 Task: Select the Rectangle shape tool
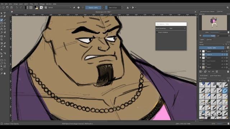coord(1,23)
